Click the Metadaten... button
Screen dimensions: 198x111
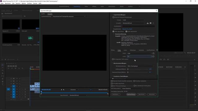[116, 94]
